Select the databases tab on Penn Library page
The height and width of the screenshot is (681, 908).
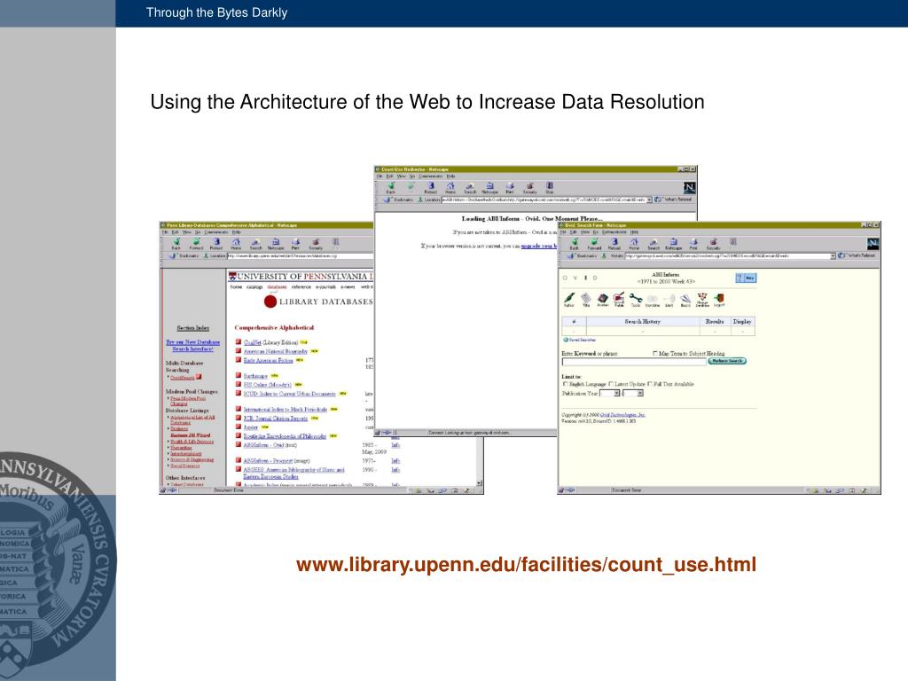tap(277, 286)
